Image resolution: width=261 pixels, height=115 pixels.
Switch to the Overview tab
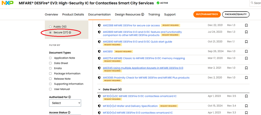tap(51, 15)
